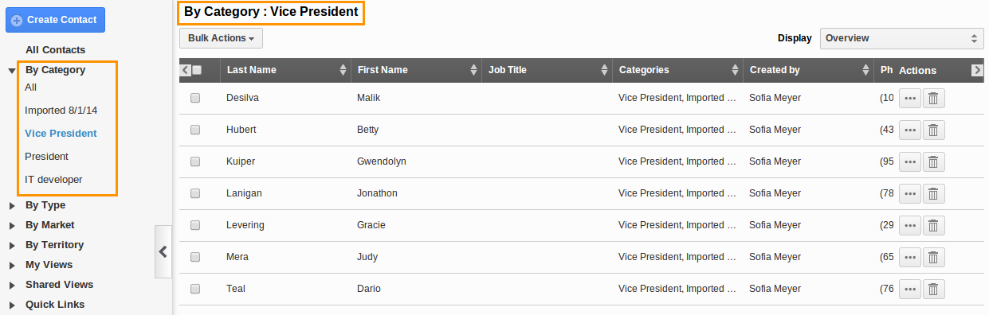Screen dimensions: 989x315
Task: Open the Display Overview combo box
Action: [901, 38]
